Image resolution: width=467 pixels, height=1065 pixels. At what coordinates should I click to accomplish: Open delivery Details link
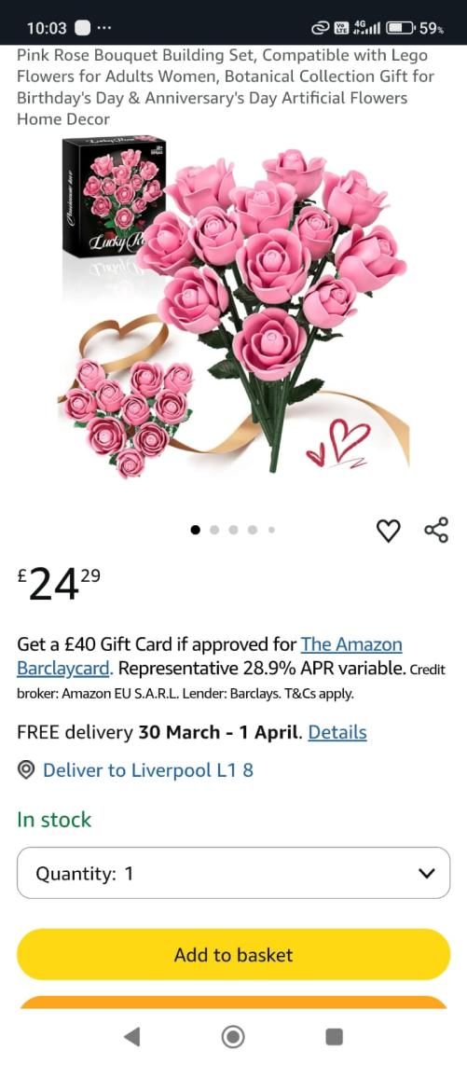337,732
